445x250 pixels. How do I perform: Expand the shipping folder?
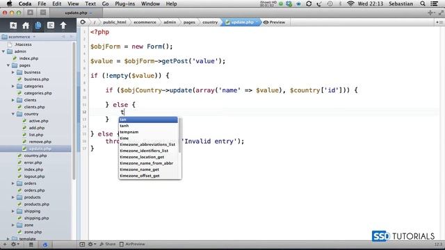click(13, 211)
